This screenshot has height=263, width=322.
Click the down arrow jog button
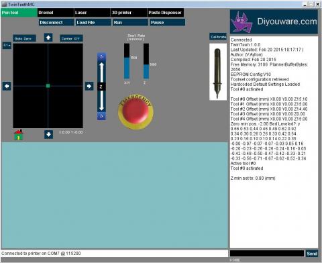click(48, 134)
